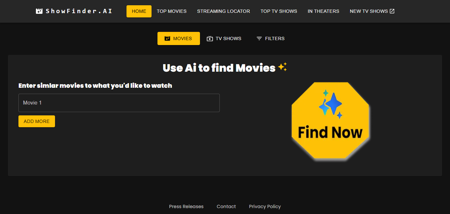Open the Privacy Policy link
This screenshot has height=214, width=450.
click(x=265, y=206)
